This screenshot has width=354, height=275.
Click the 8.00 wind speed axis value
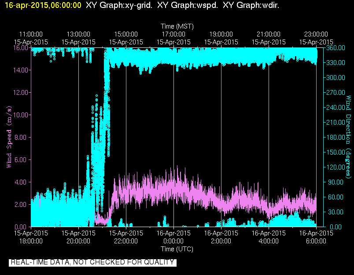tap(21, 137)
